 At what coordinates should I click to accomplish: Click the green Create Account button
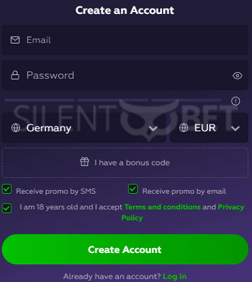click(125, 249)
